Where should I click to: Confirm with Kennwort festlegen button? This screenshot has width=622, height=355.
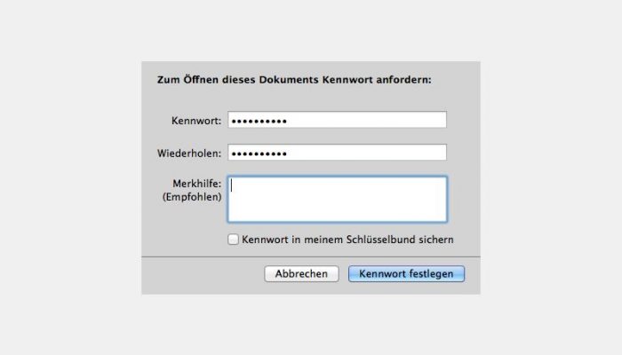click(x=406, y=273)
